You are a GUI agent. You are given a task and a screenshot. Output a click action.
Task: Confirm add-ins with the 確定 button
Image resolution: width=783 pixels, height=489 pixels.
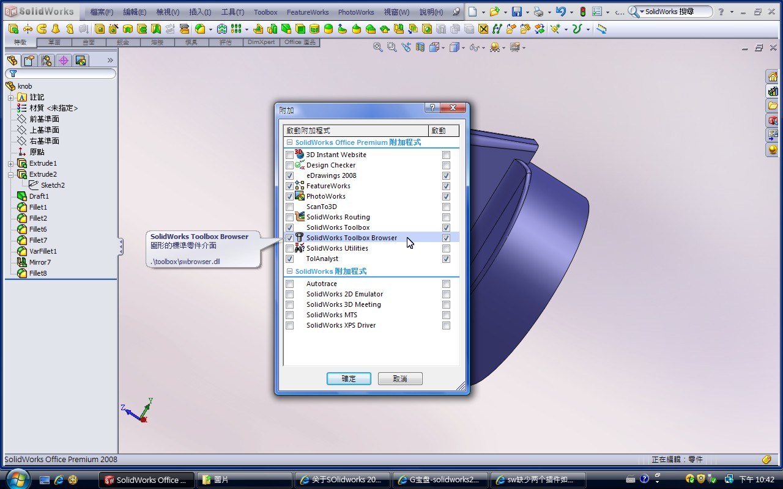349,379
